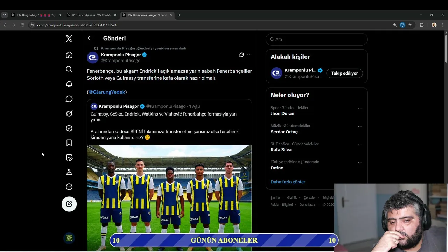Open the account avatar at sidebar bottom

click(69, 238)
